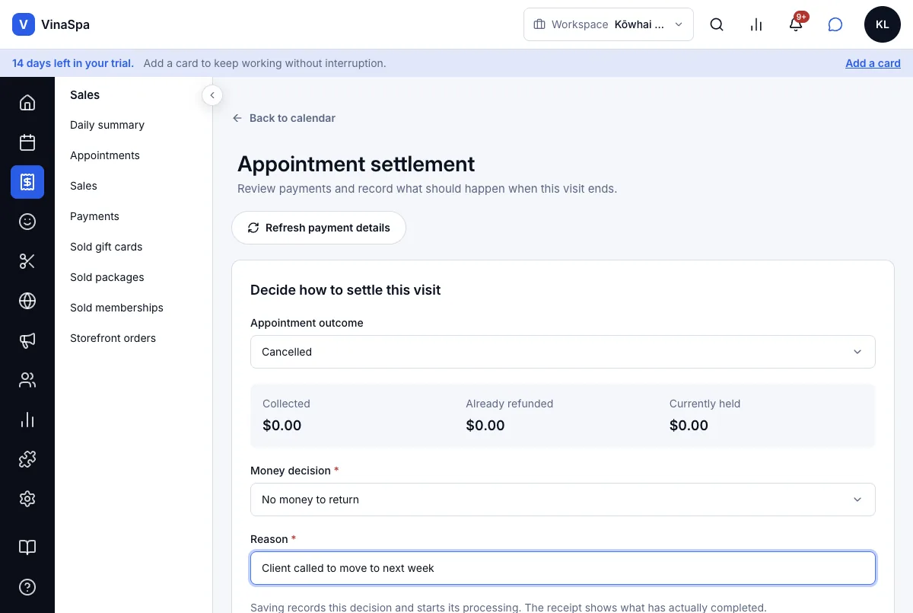Image resolution: width=913 pixels, height=613 pixels.
Task: Click Refresh payment details button
Action: (x=319, y=228)
